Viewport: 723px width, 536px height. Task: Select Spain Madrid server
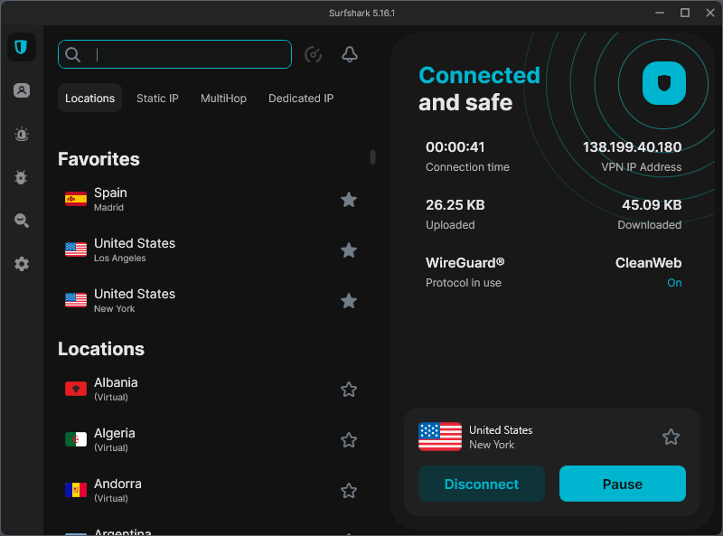pyautogui.click(x=211, y=200)
